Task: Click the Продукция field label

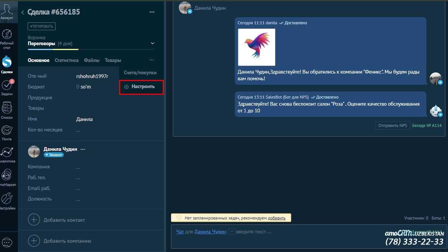Action: [x=40, y=98]
